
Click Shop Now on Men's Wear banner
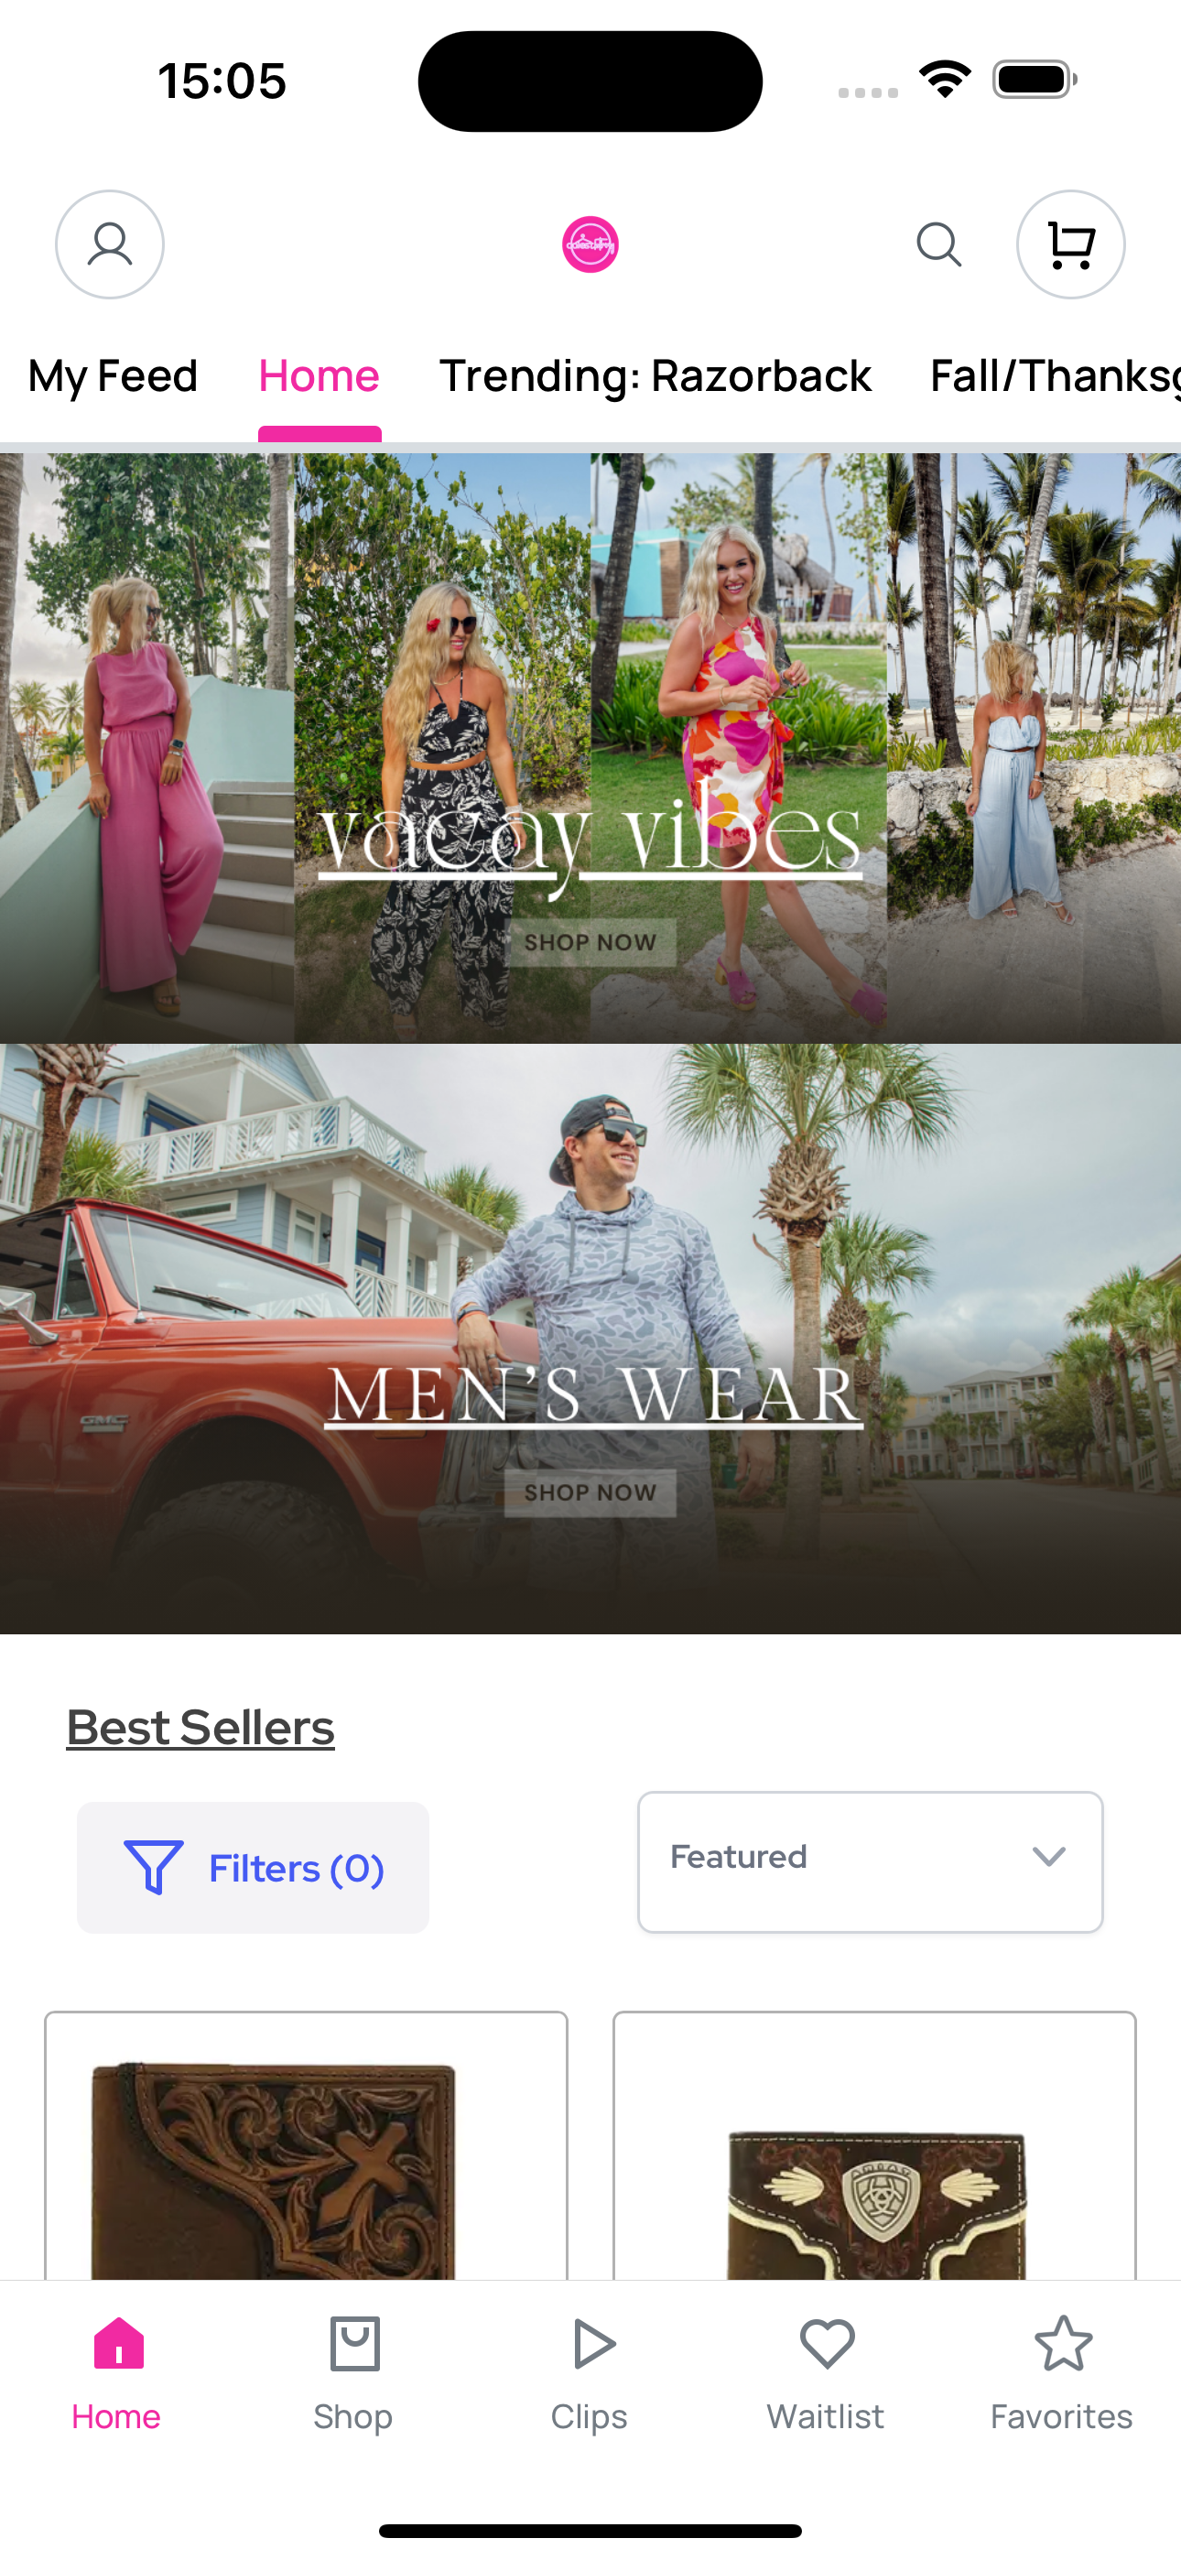tap(590, 1492)
